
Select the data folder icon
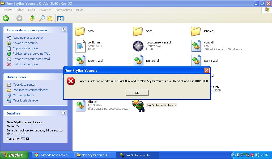tap(80, 31)
